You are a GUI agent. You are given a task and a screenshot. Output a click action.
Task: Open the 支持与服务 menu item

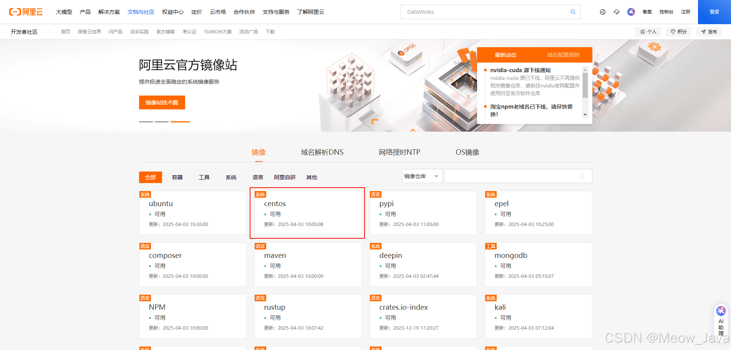click(x=276, y=12)
